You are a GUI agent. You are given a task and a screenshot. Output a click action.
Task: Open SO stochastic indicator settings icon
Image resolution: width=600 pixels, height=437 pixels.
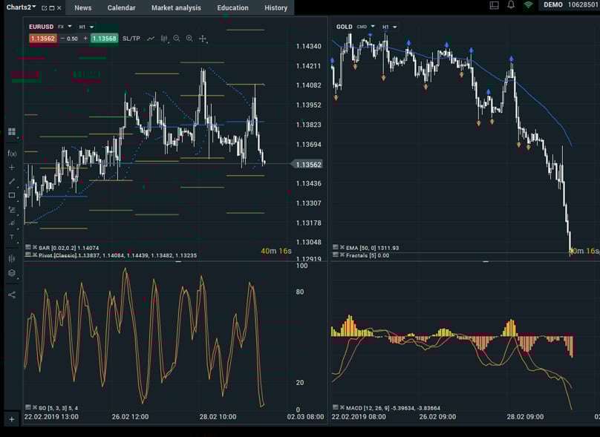tap(28, 407)
